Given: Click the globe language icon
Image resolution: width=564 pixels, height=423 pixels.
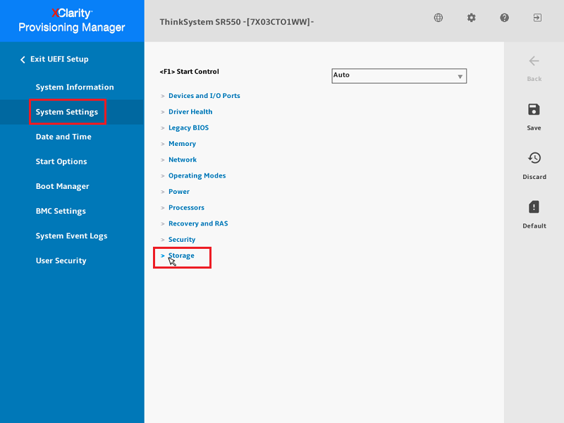Looking at the screenshot, I should click(x=439, y=18).
